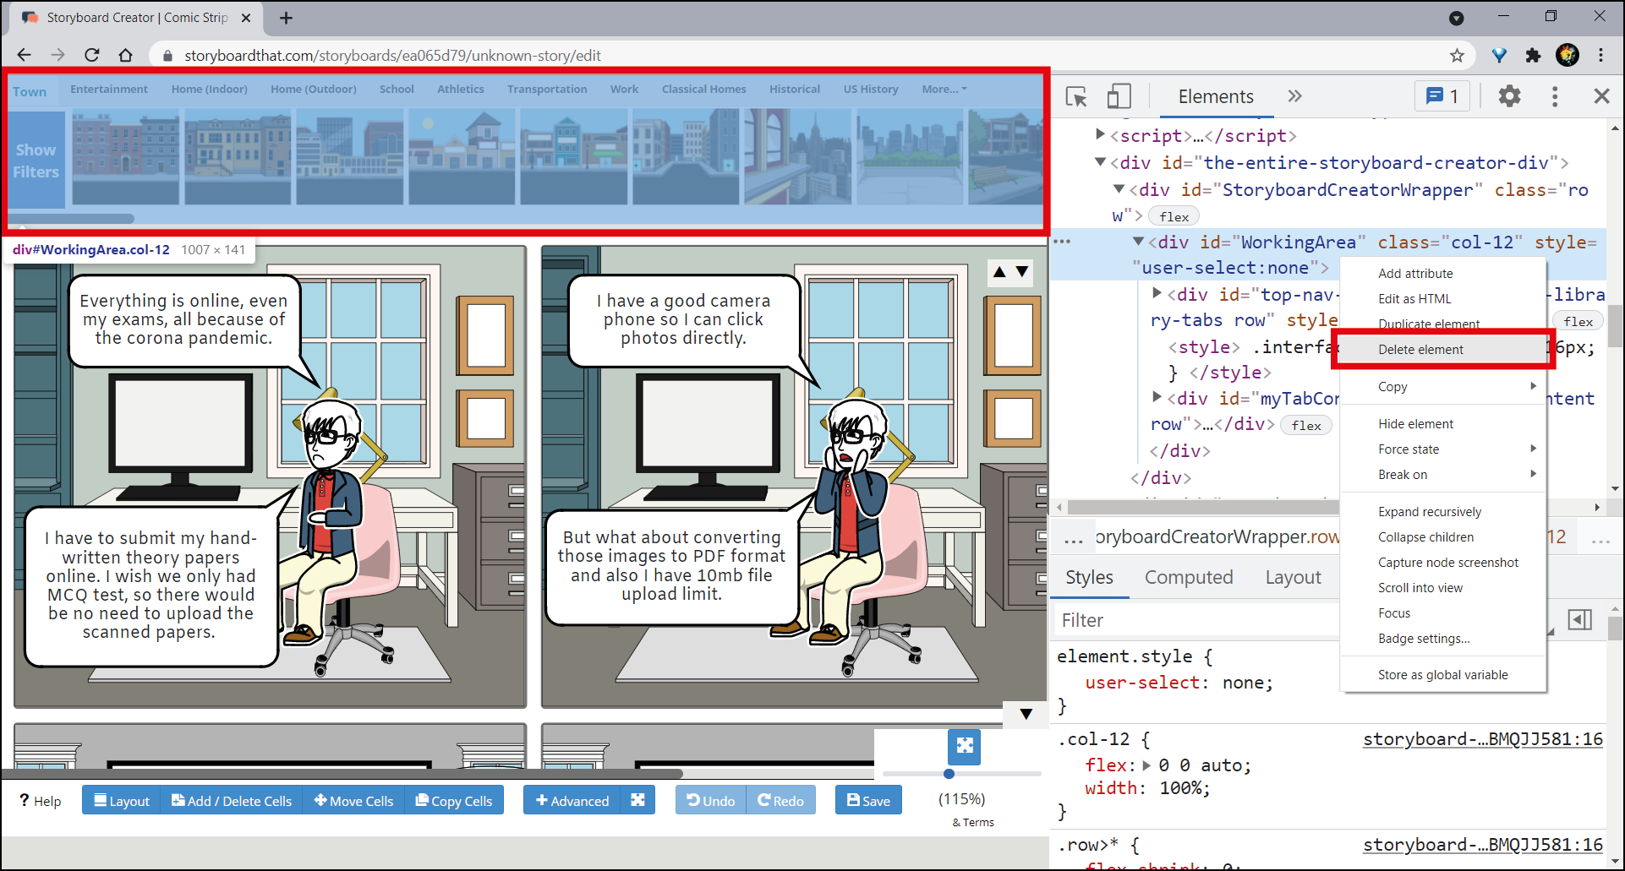The image size is (1625, 871).
Task: Click the Copy Cells button
Action: pyautogui.click(x=454, y=801)
